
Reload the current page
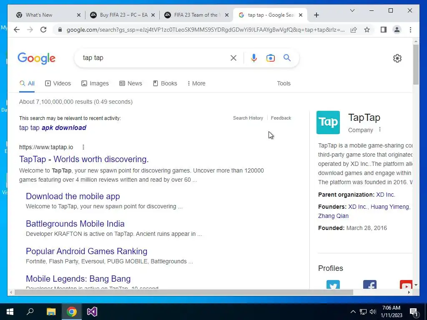(x=43, y=30)
